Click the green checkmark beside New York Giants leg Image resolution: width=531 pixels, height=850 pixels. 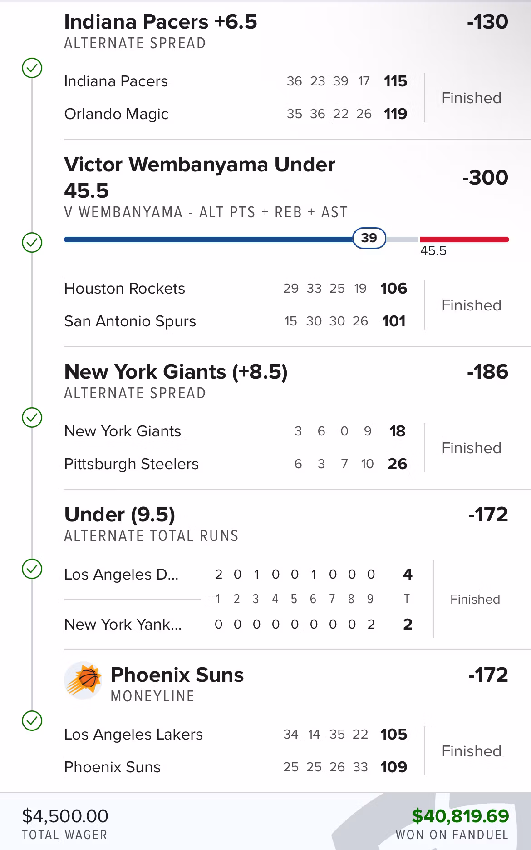pos(32,417)
